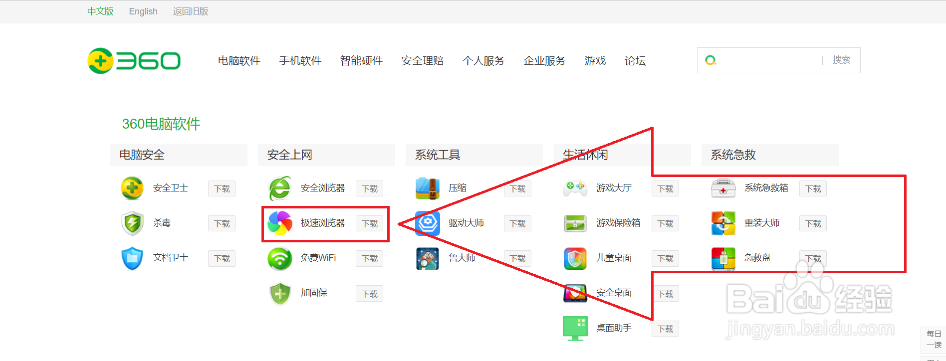This screenshot has width=946, height=361.
Task: Download 重装大师
Action: pyautogui.click(x=813, y=223)
